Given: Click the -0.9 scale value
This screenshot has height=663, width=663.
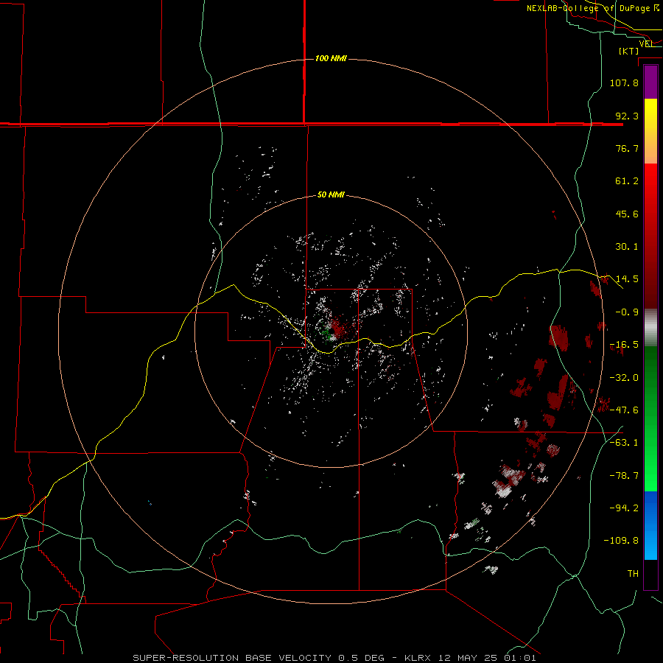Looking at the screenshot, I should click(627, 312).
